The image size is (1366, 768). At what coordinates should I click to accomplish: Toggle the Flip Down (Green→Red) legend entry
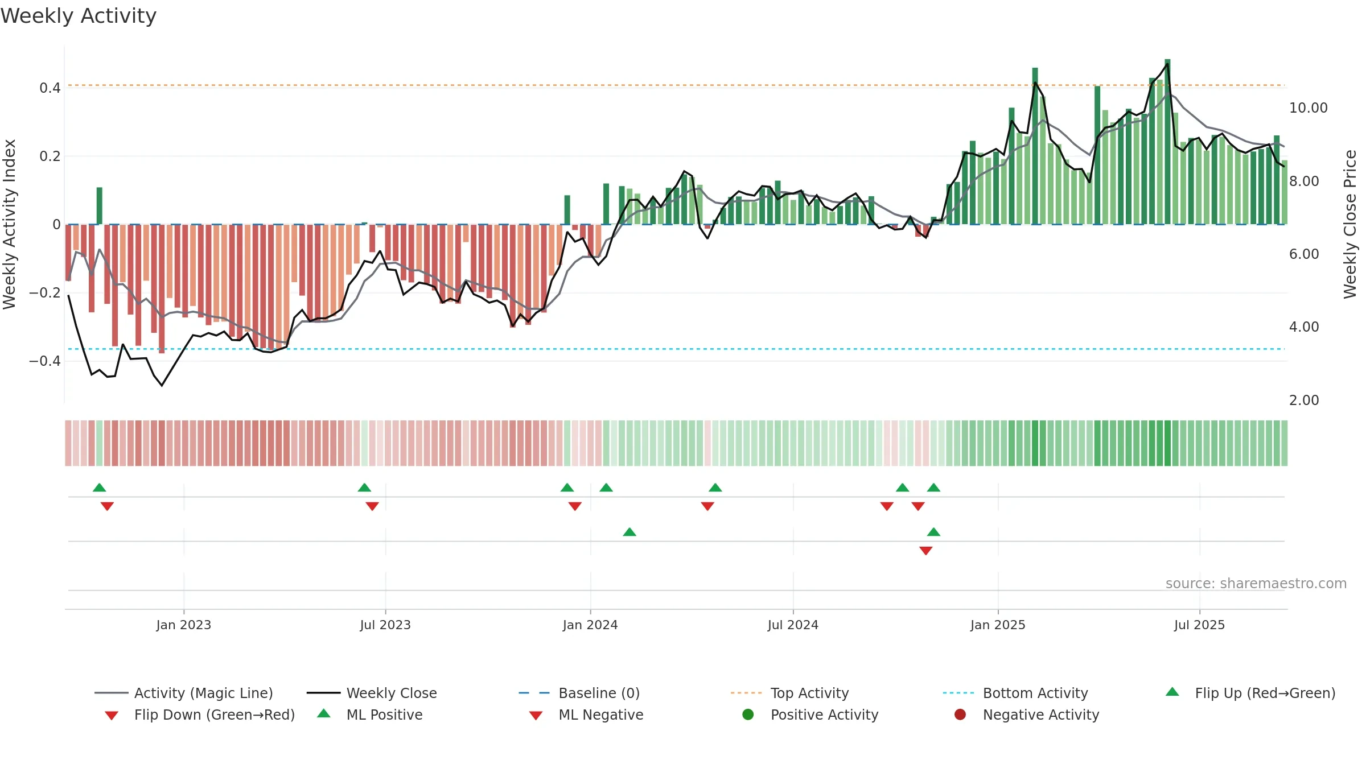pos(200,715)
